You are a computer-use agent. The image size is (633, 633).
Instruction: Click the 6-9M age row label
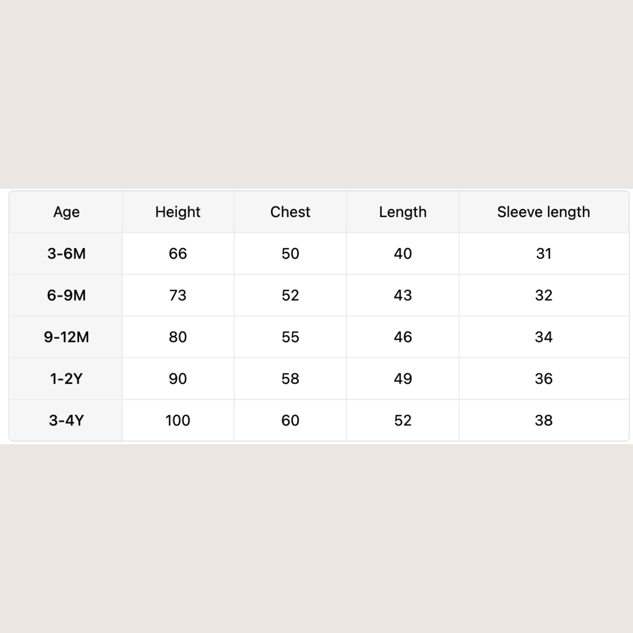point(66,295)
